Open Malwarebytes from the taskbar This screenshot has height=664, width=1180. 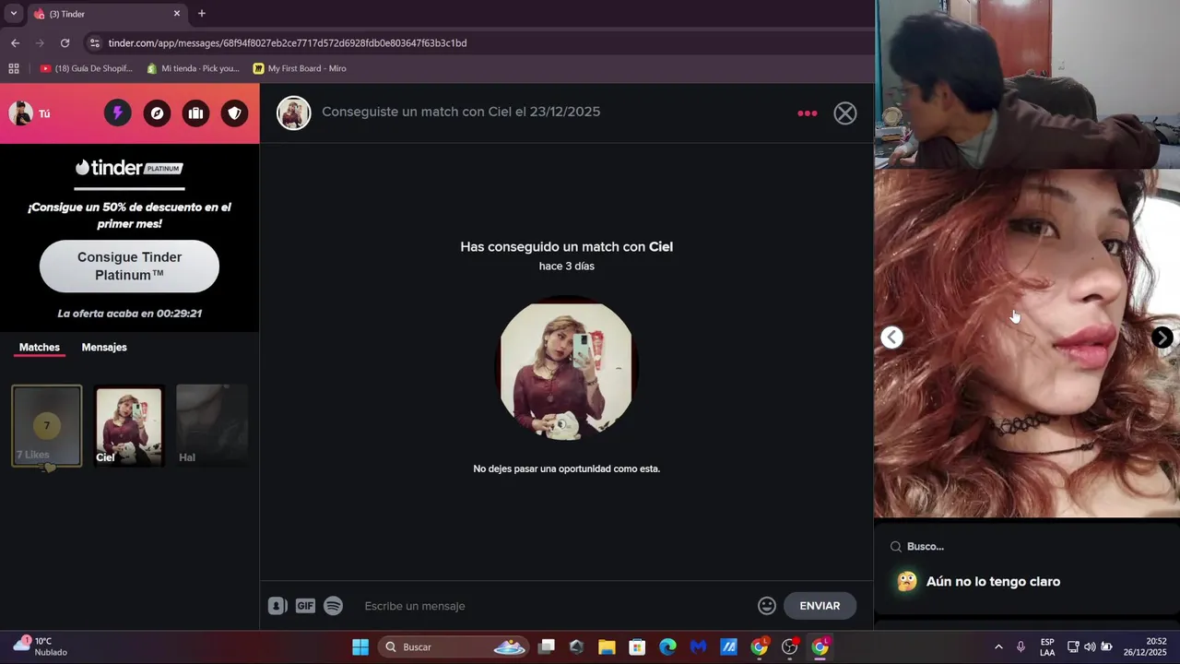coord(698,647)
